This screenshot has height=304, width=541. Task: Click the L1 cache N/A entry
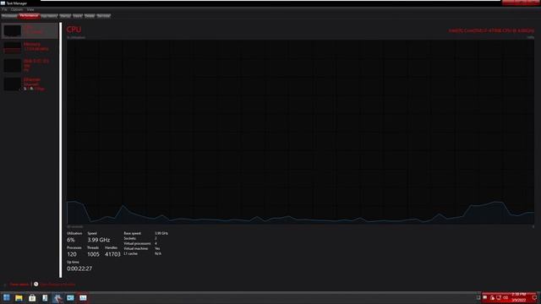coord(143,253)
